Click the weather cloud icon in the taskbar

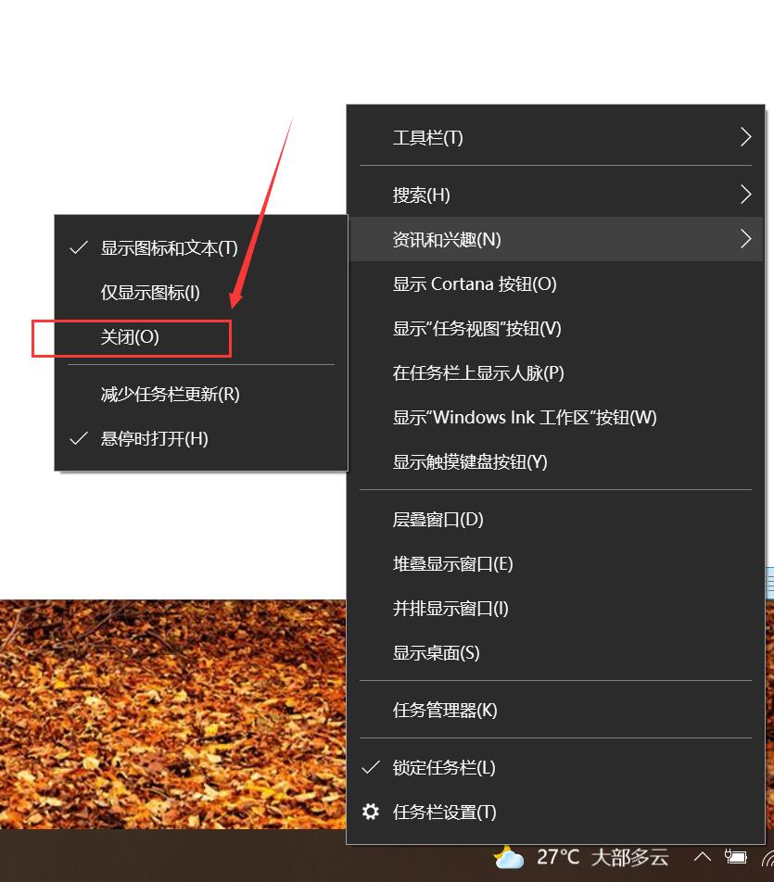pyautogui.click(x=508, y=857)
